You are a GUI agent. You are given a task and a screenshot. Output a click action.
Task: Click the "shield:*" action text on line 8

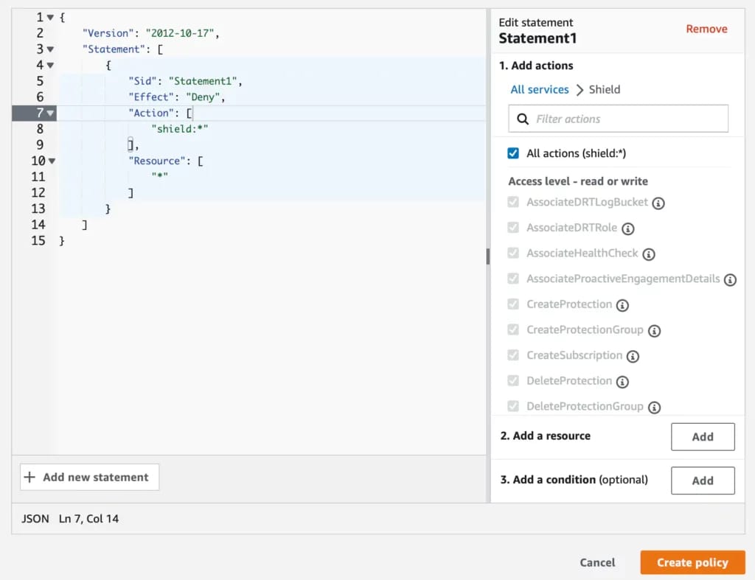click(x=180, y=129)
